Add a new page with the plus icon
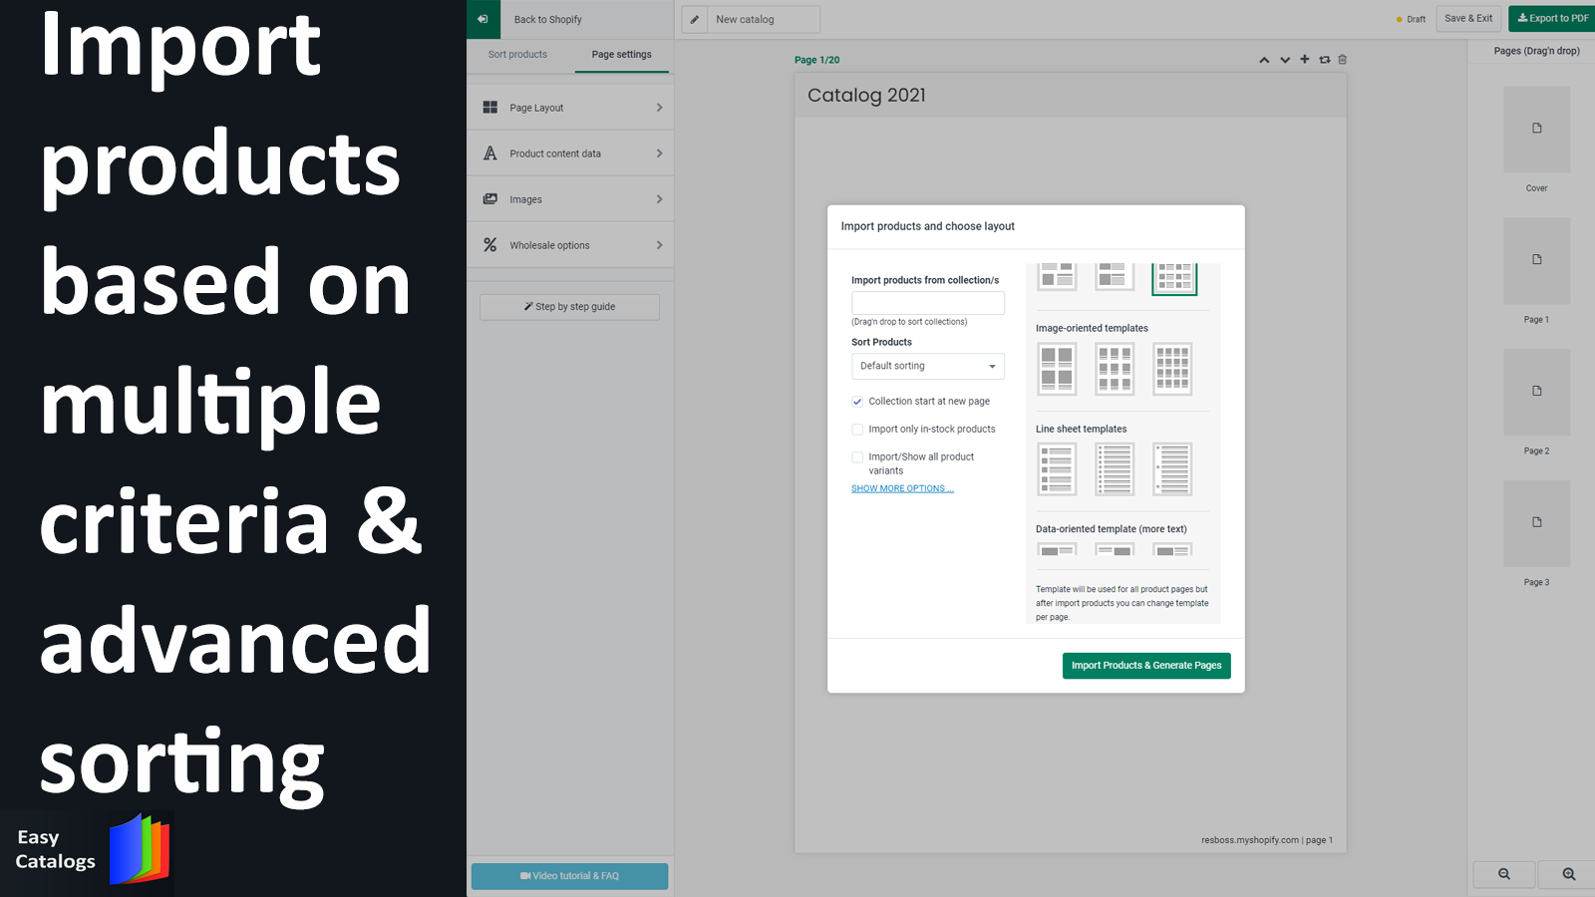Image resolution: width=1595 pixels, height=897 pixels. [x=1305, y=59]
